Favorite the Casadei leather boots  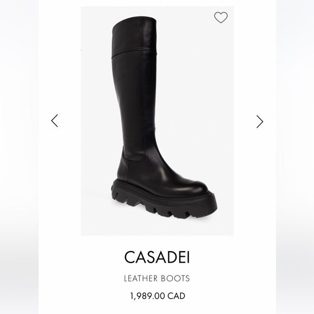(x=221, y=17)
